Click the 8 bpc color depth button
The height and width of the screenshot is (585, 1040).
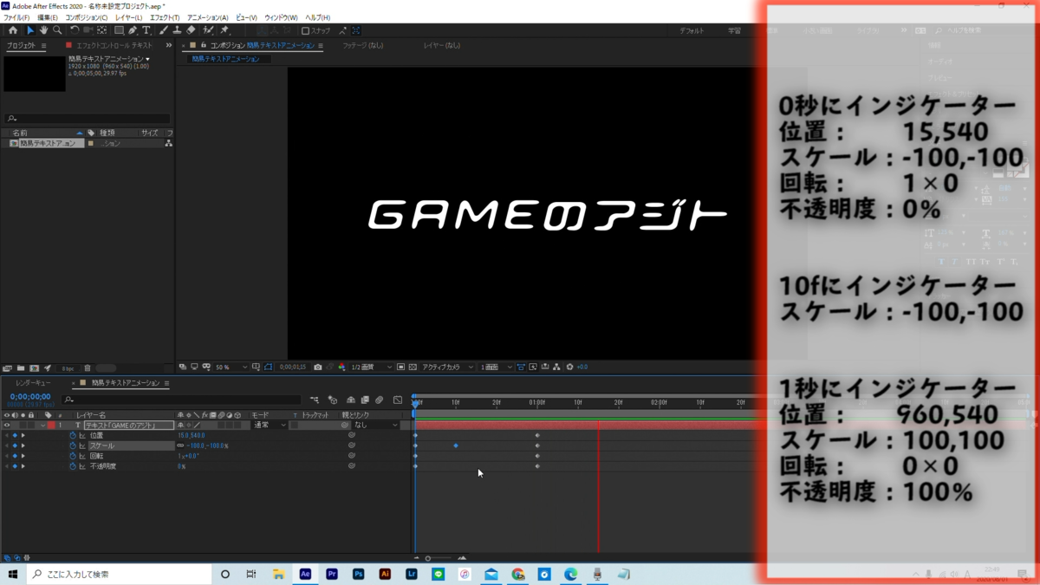click(x=68, y=368)
